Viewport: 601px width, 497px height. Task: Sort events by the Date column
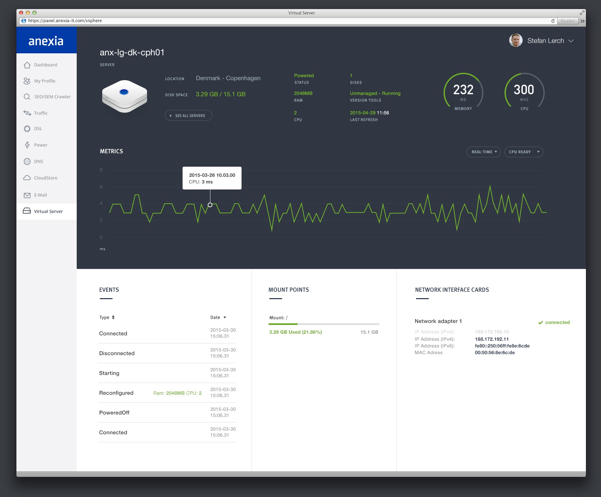pyautogui.click(x=218, y=317)
